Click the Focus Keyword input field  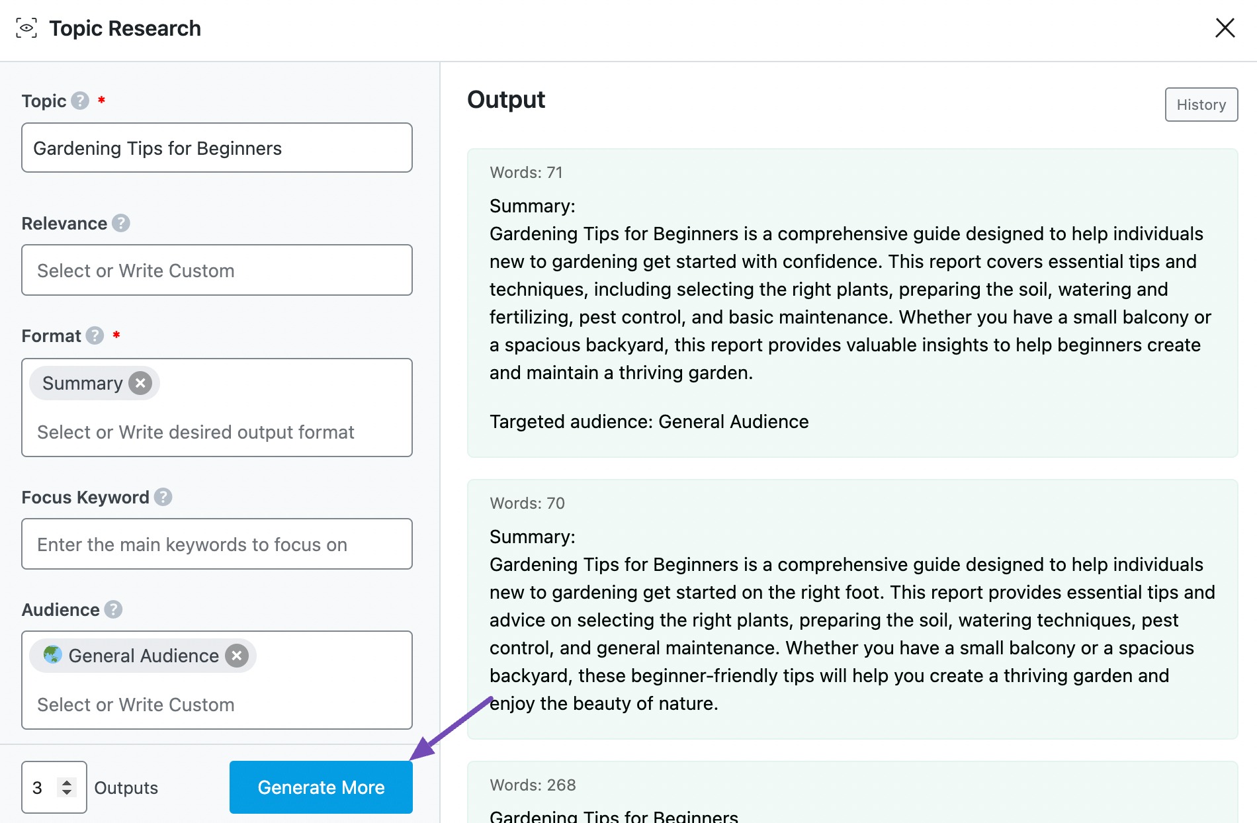tap(217, 544)
